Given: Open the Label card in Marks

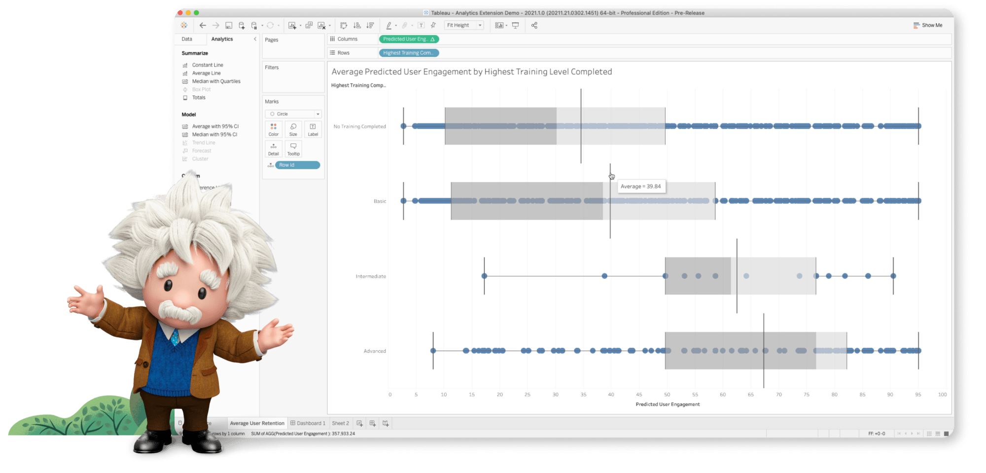Looking at the screenshot, I should (313, 130).
